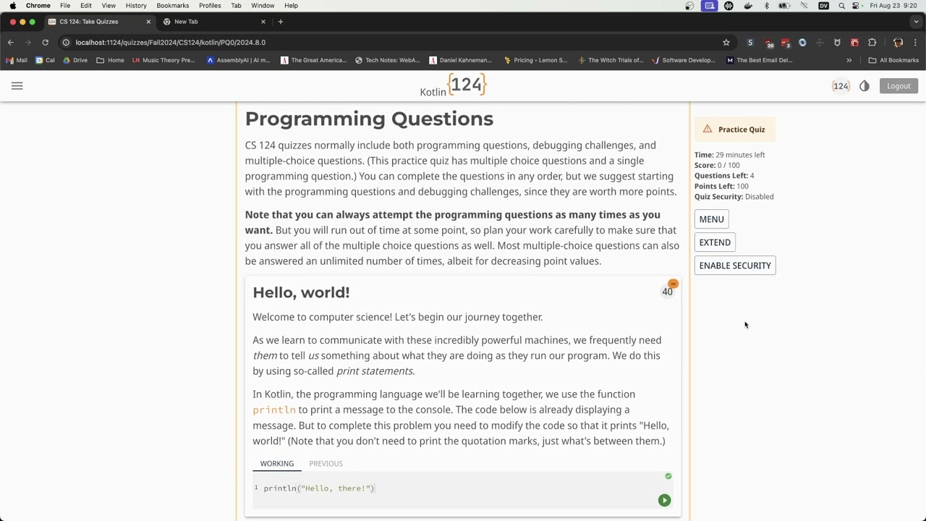The image size is (926, 521).
Task: Open extension with 20 badge
Action: [768, 43]
